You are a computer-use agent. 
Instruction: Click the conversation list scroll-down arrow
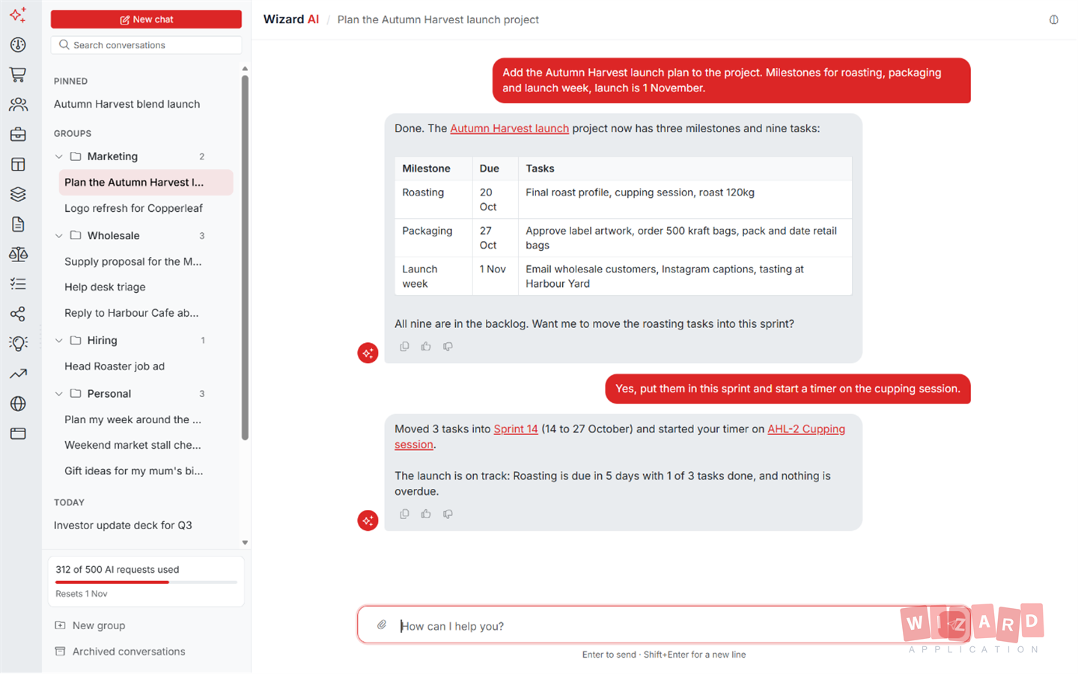245,543
